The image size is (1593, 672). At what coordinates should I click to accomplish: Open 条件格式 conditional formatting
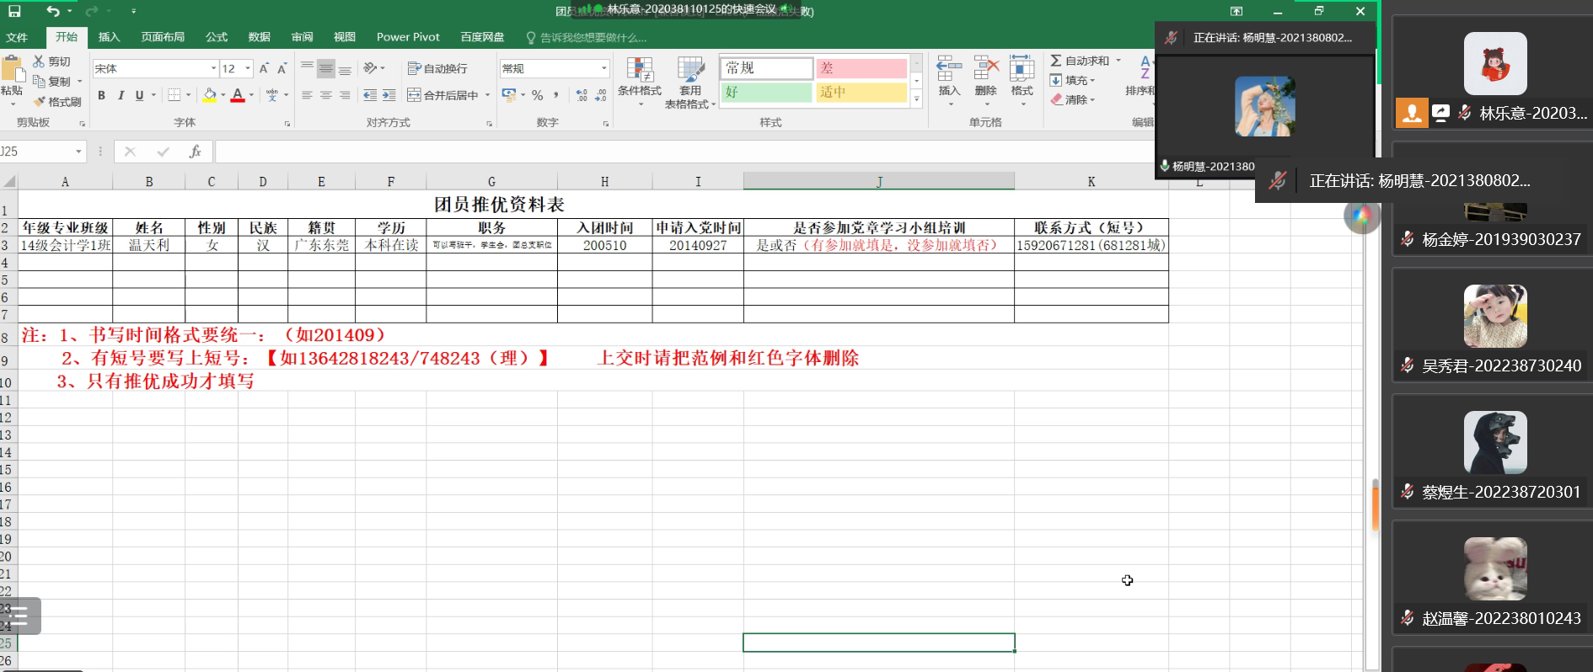(640, 81)
